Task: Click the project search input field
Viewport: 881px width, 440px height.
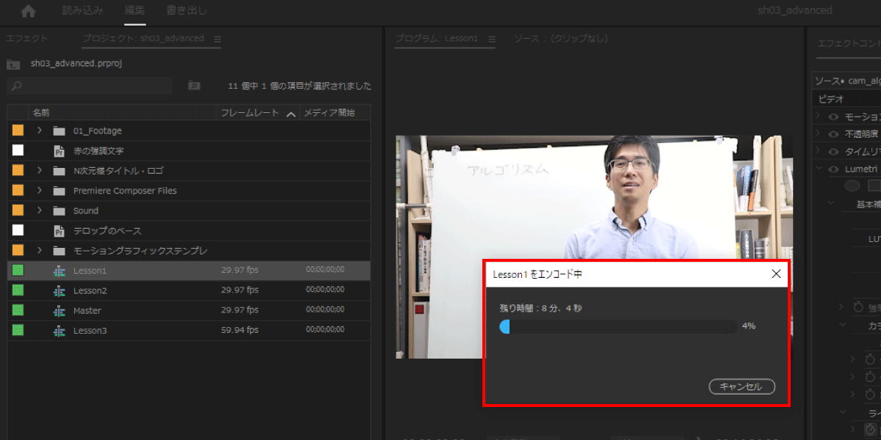Action: (x=92, y=86)
